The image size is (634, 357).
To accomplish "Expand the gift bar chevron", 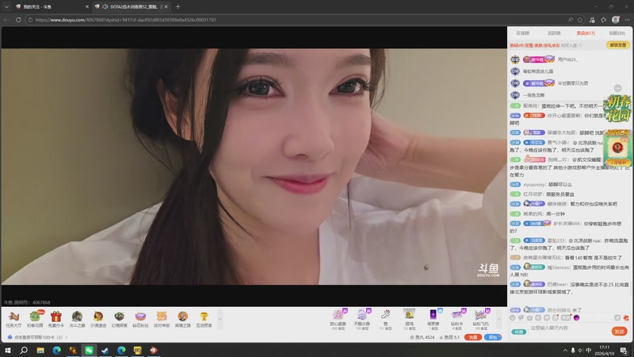I will point(498,319).
